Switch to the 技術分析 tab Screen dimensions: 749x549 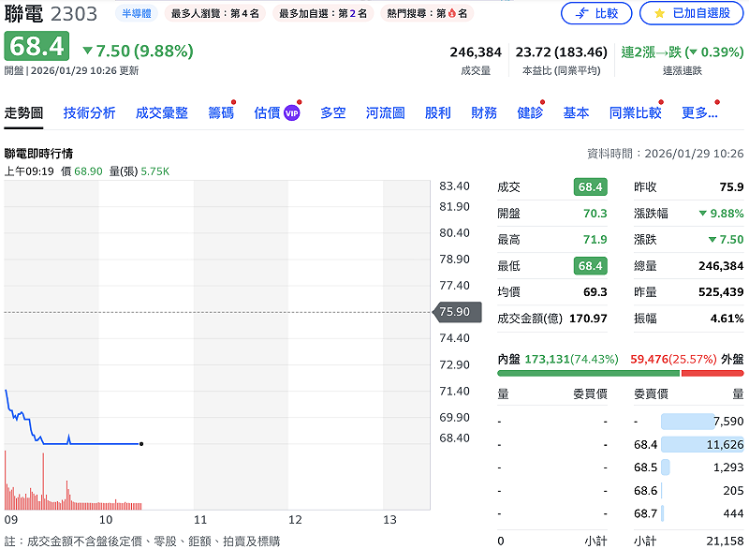[89, 112]
